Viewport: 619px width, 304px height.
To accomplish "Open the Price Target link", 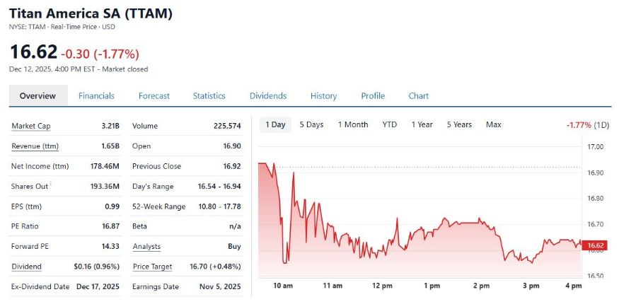I will pos(152,267).
